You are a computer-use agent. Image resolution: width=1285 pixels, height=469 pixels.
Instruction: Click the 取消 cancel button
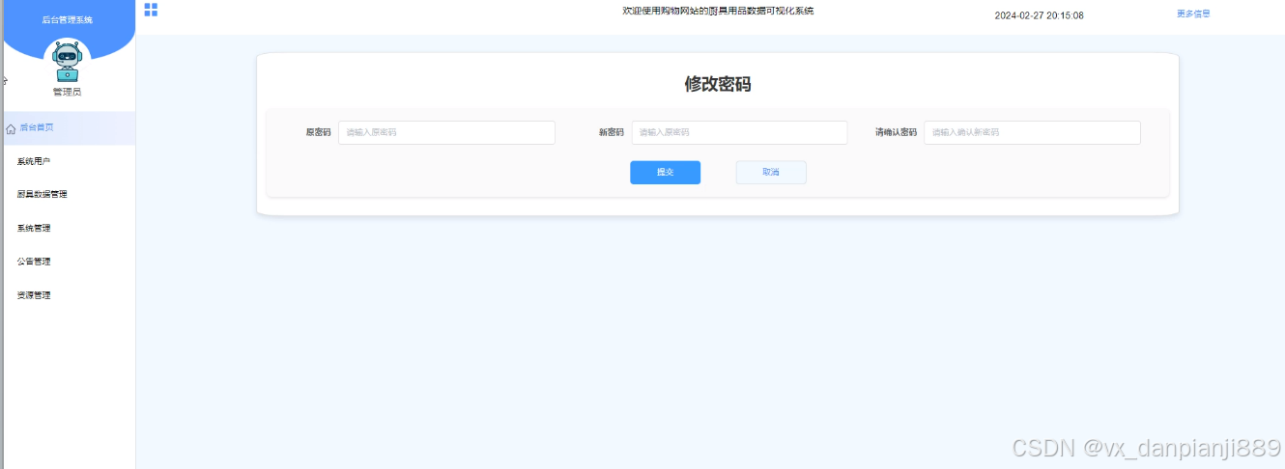click(771, 172)
